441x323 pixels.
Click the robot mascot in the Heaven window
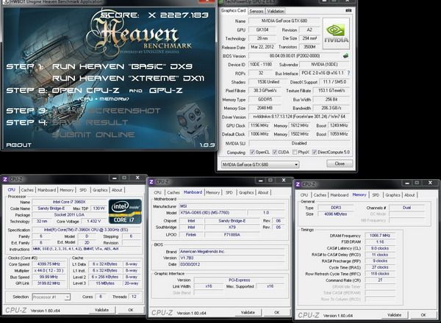192,121
